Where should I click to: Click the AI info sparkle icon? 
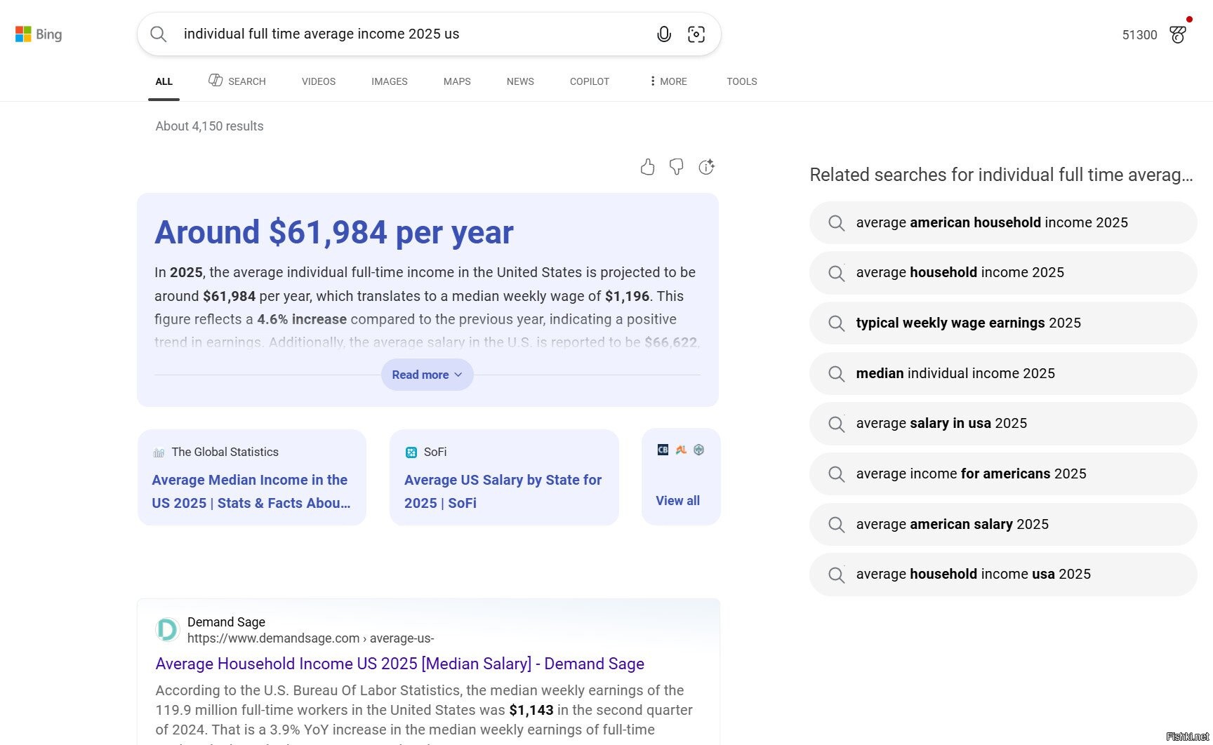pyautogui.click(x=706, y=167)
